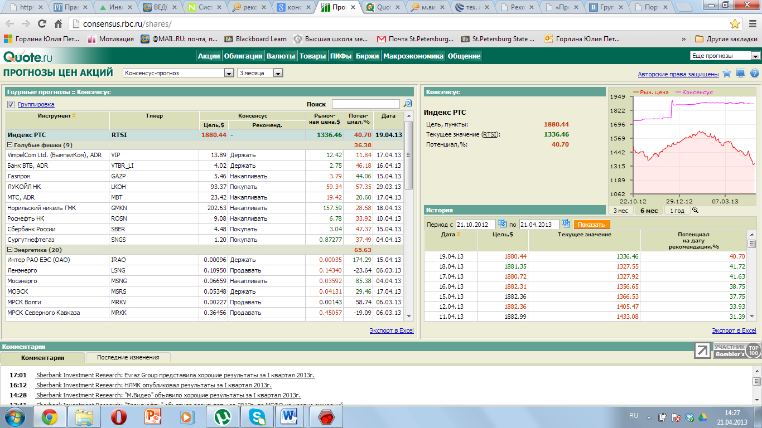The width and height of the screenshot is (762, 428).
Task: Collapse the Голубые фишки group
Action: pyautogui.click(x=9, y=144)
